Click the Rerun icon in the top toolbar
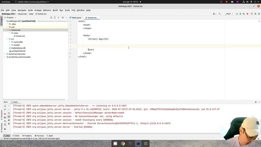 (237, 14)
